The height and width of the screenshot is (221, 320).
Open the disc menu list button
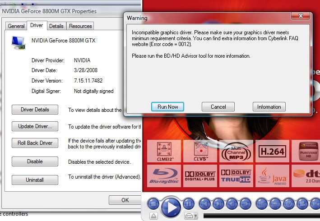pos(262,204)
